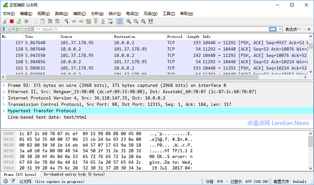Toggle packet colorization rules button
This screenshot has height=185, width=314.
pyautogui.click(x=120, y=21)
